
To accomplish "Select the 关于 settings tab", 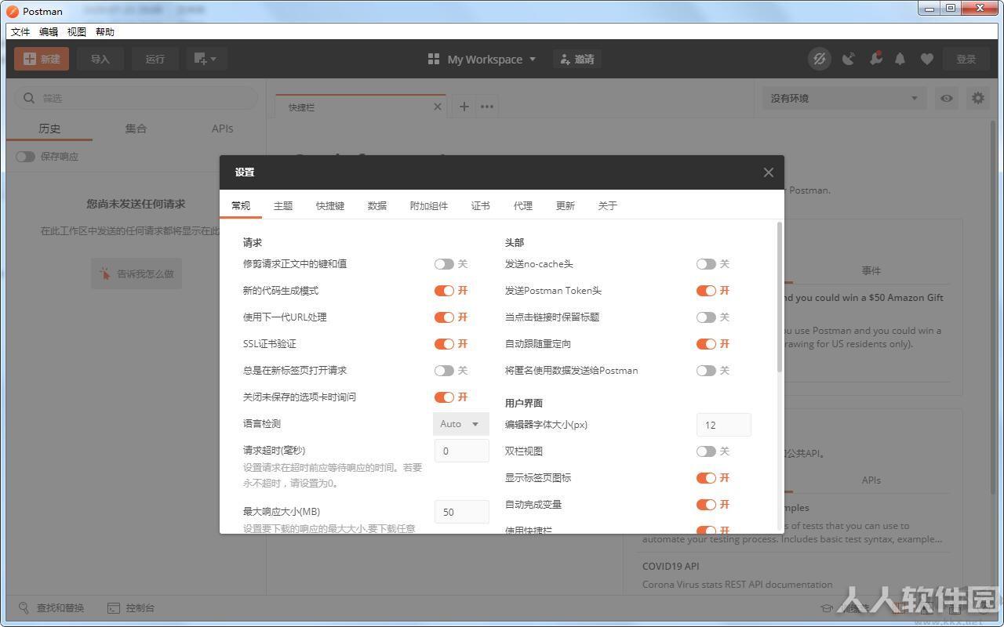I will [x=608, y=205].
